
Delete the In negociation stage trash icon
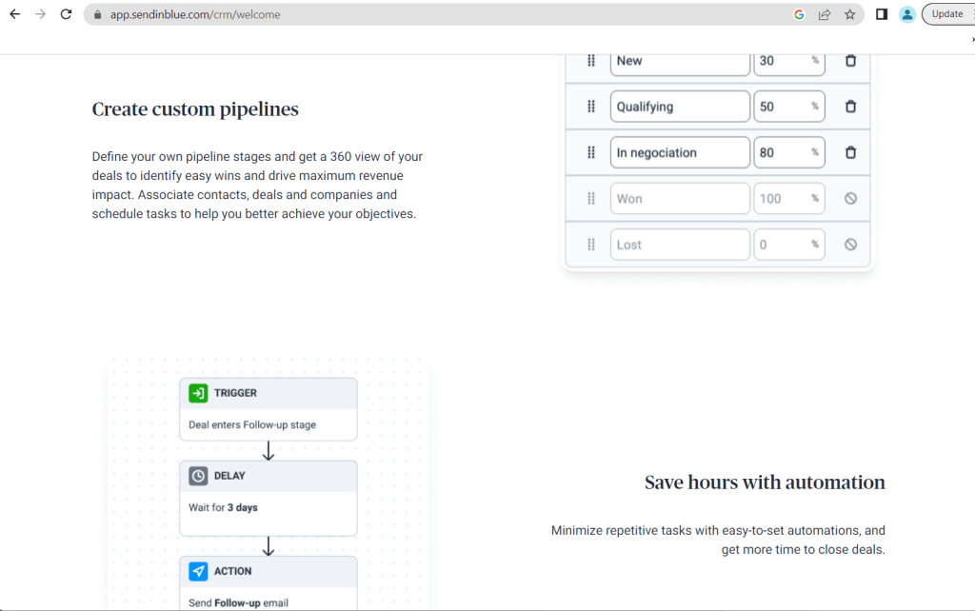[x=850, y=152]
